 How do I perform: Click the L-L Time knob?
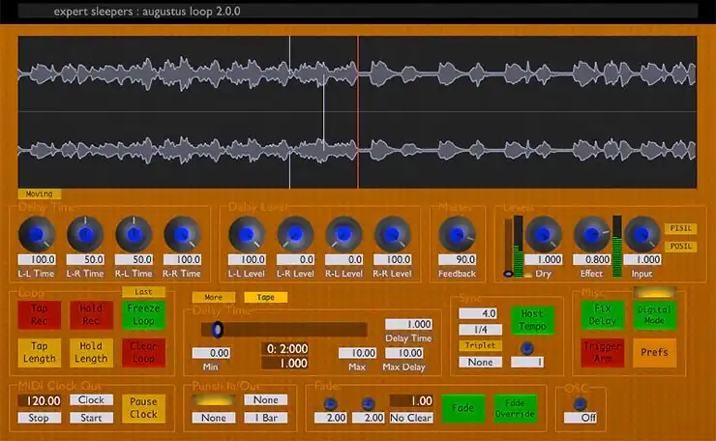[37, 235]
